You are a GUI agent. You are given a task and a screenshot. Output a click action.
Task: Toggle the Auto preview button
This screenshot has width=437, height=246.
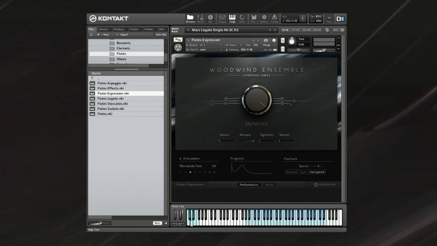pos(157,223)
